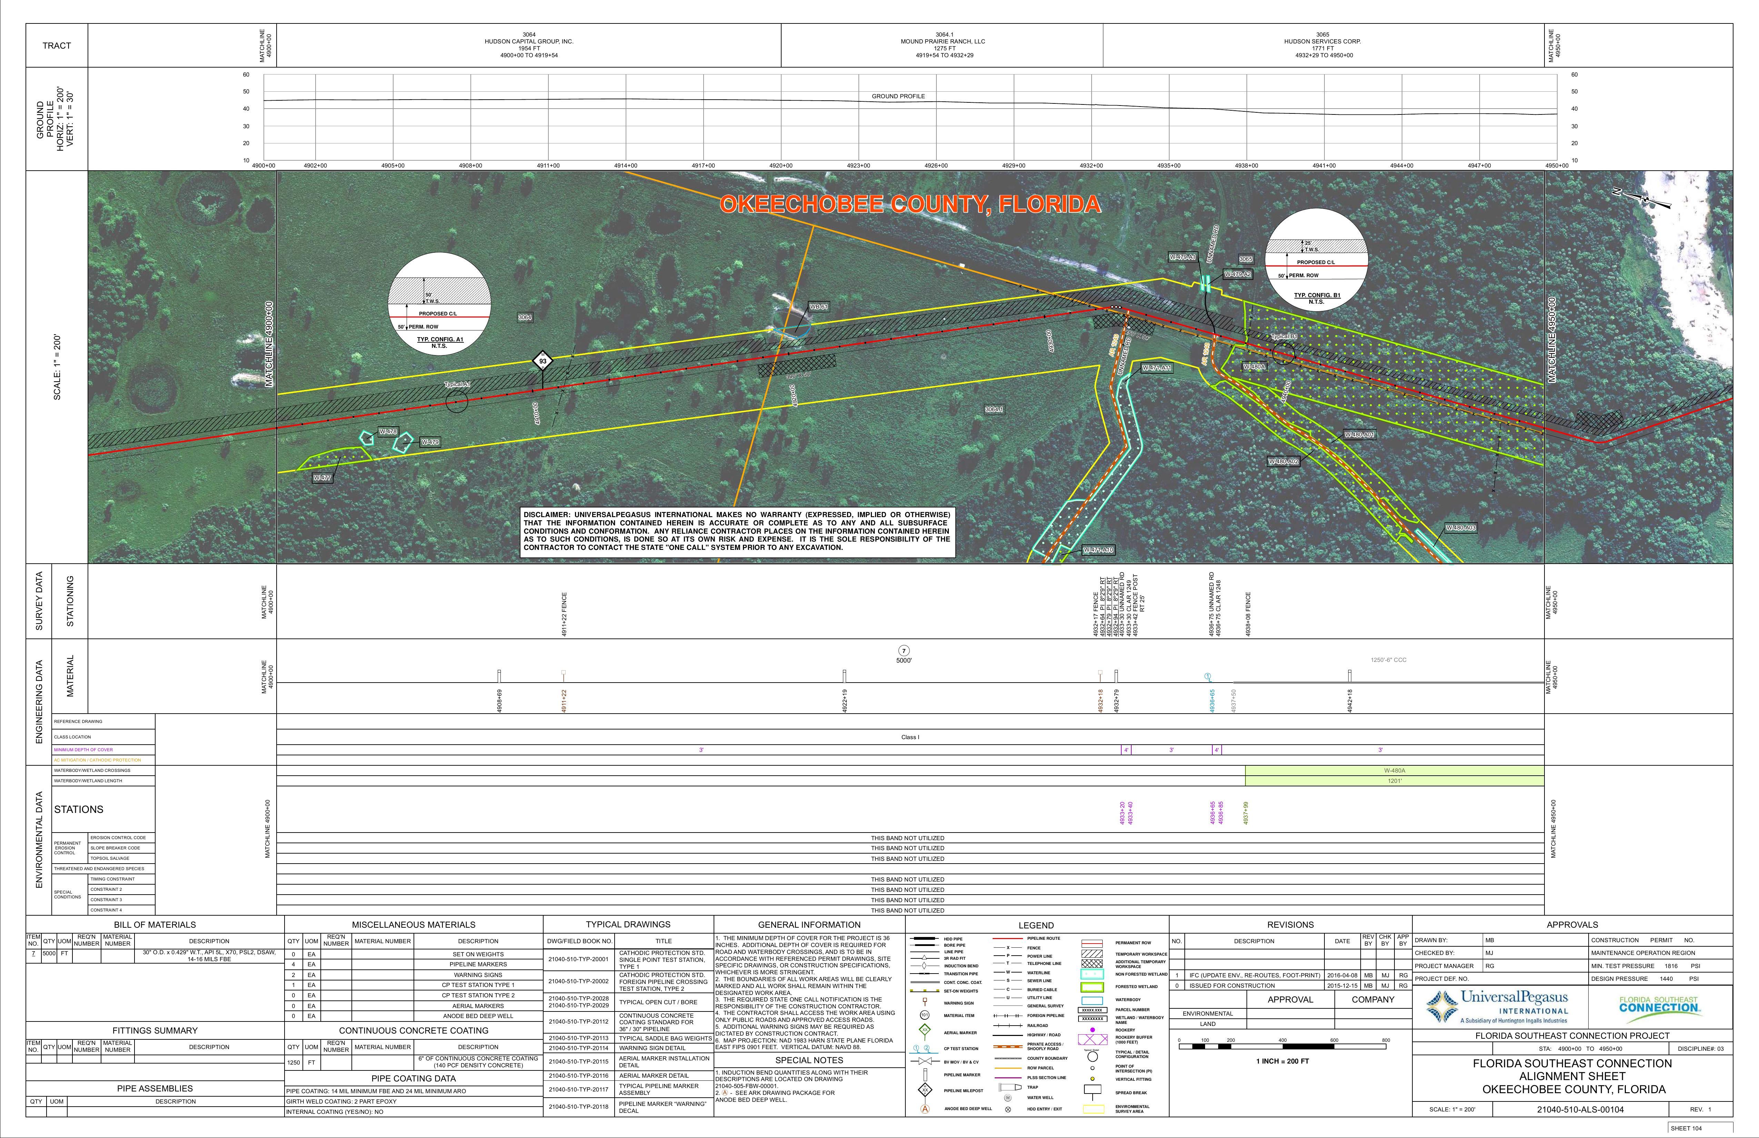The width and height of the screenshot is (1759, 1138).
Task: Click the Forested Wetland green swatch in the legend
Action: tap(1092, 987)
